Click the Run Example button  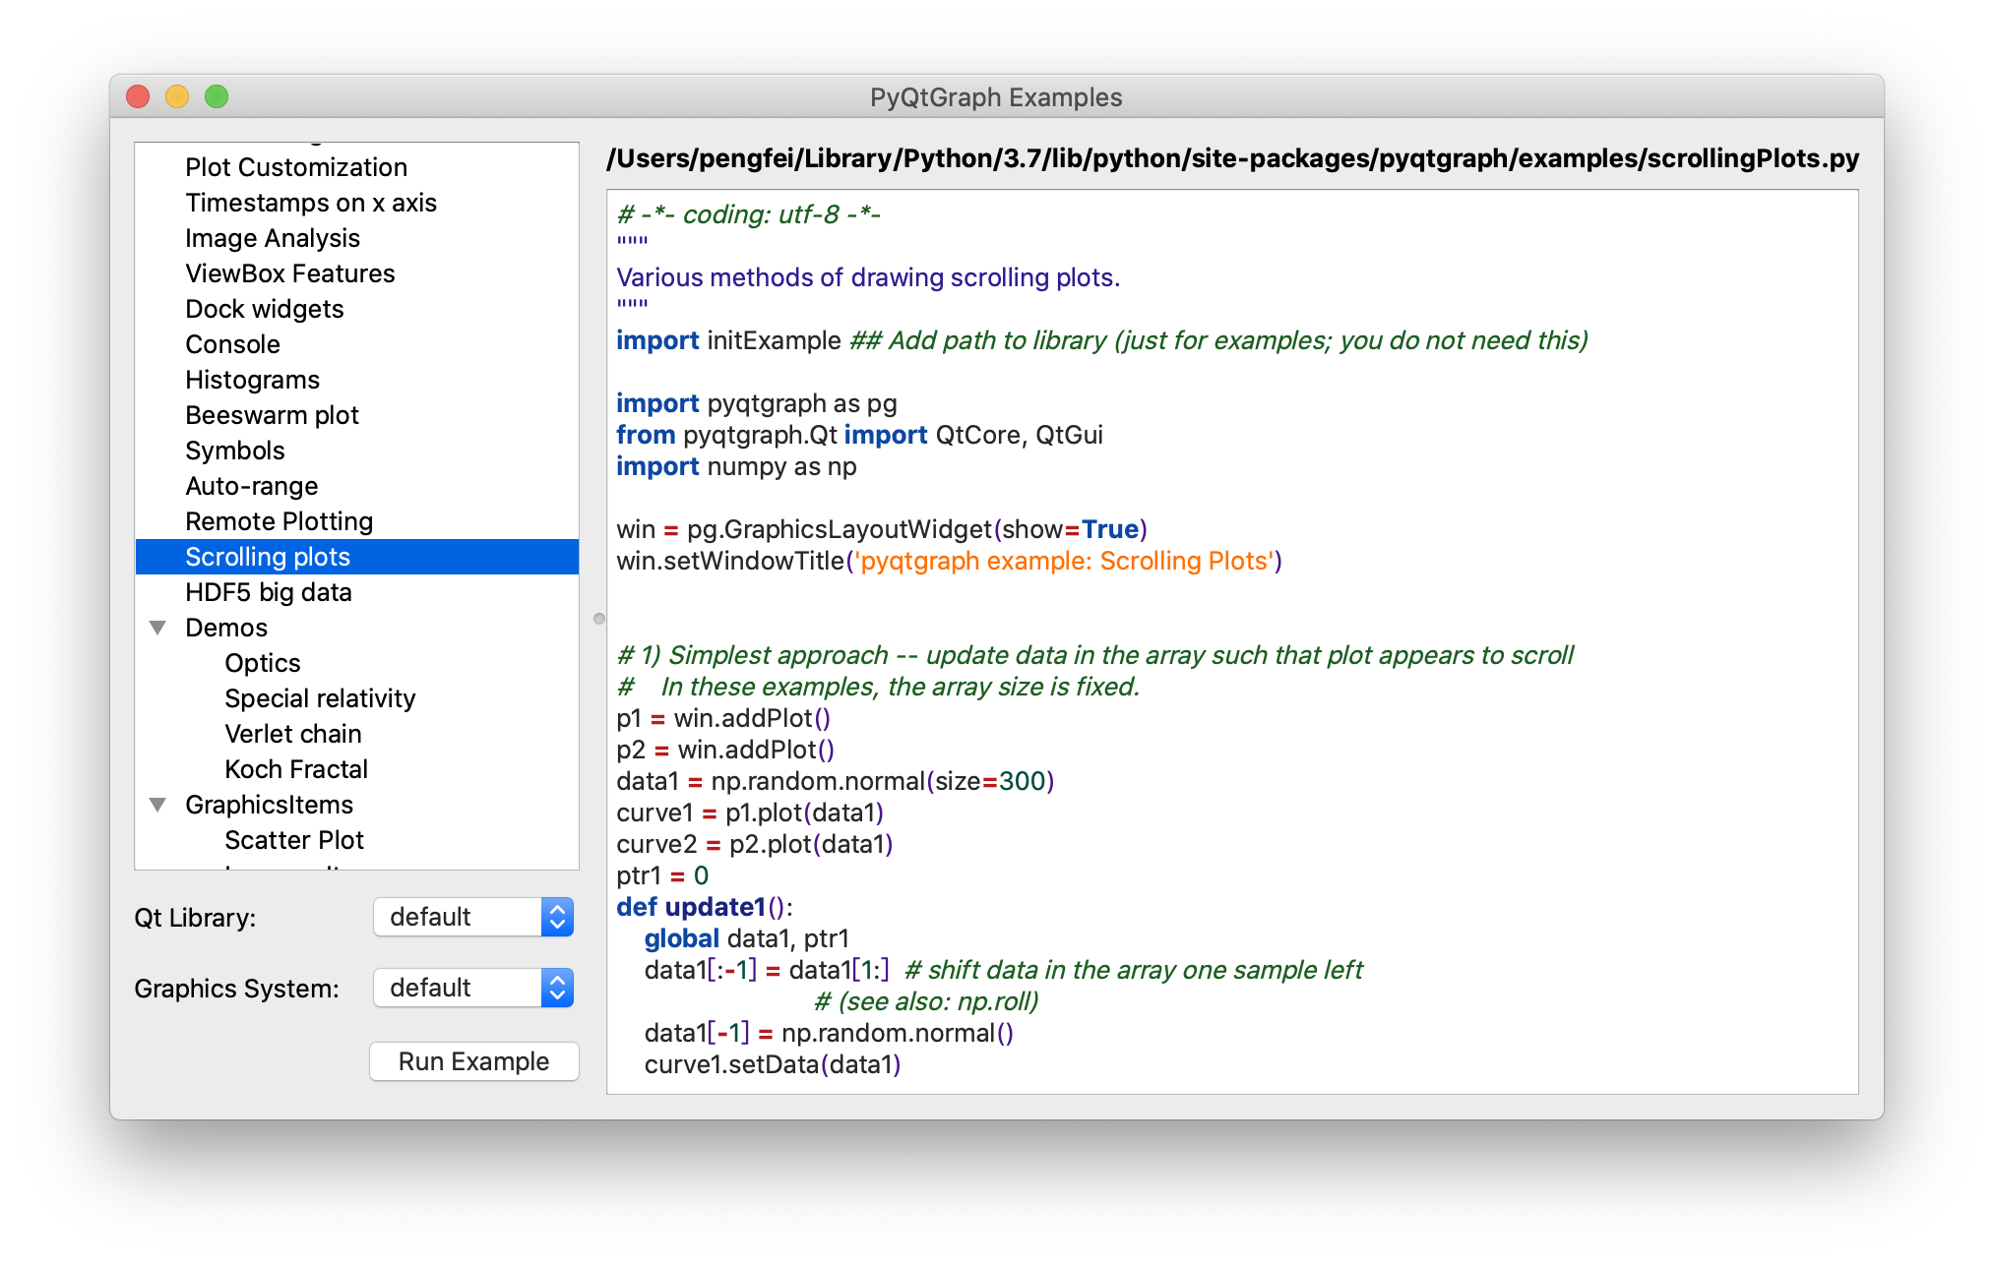point(473,1061)
